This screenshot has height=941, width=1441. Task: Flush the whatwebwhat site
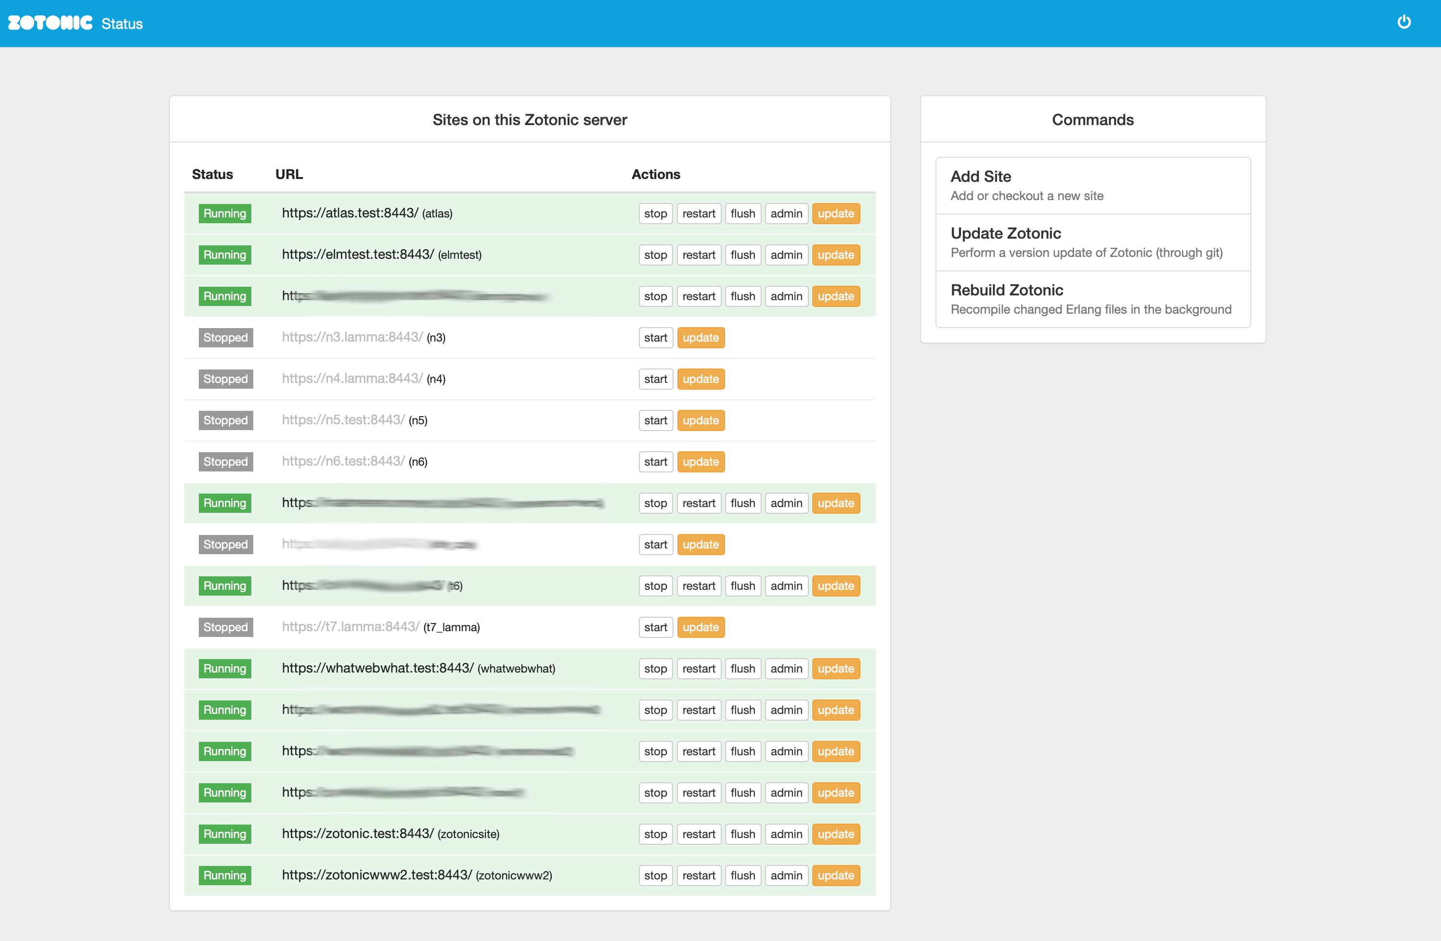coord(742,669)
